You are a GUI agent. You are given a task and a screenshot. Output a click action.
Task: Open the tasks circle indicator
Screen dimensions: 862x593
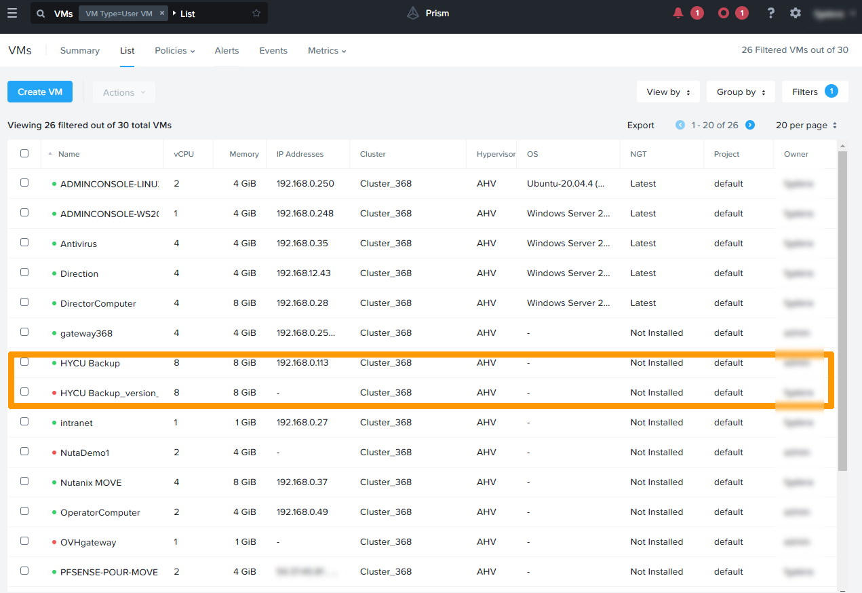724,13
